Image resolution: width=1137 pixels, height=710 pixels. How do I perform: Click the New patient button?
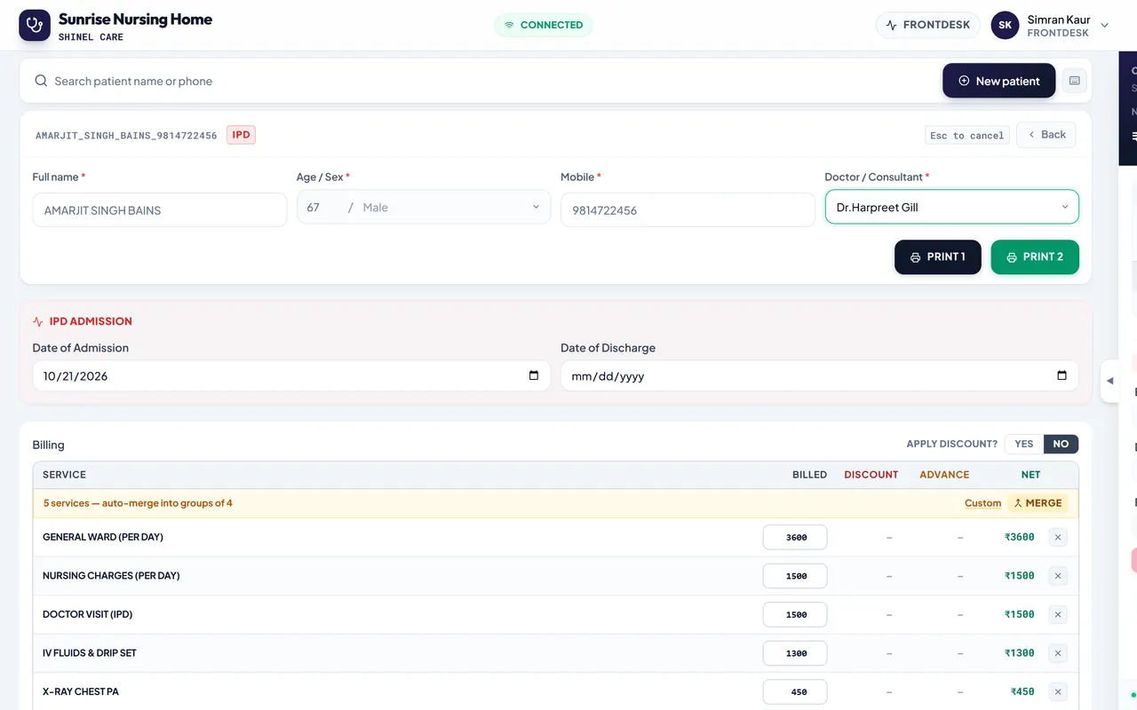(x=998, y=81)
